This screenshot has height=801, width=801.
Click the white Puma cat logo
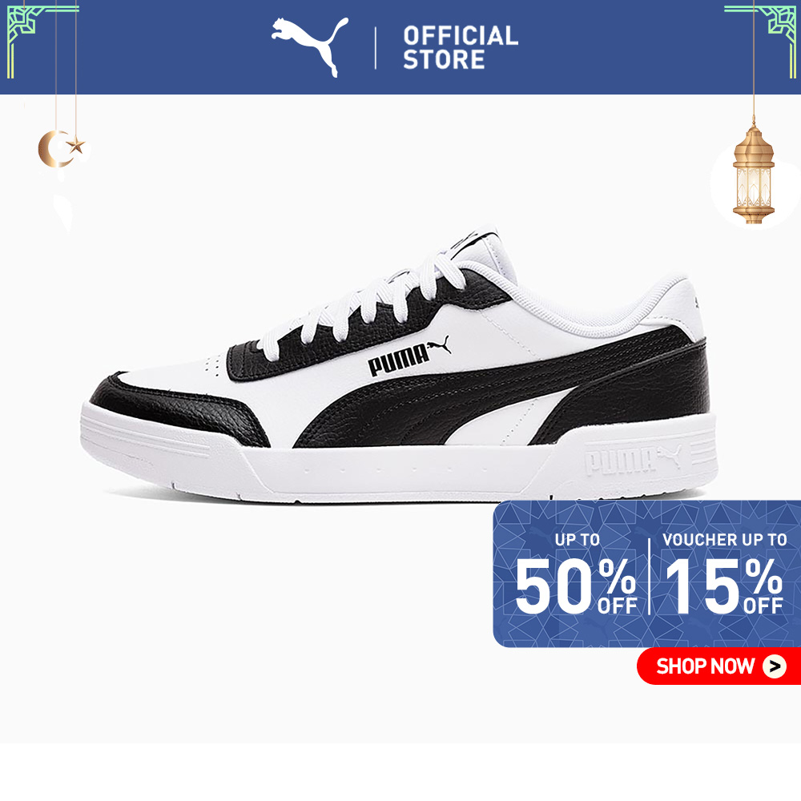310,46
